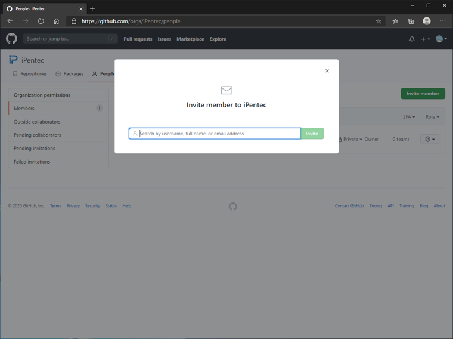This screenshot has width=453, height=339.
Task: Open the notifications bell
Action: pos(412,39)
